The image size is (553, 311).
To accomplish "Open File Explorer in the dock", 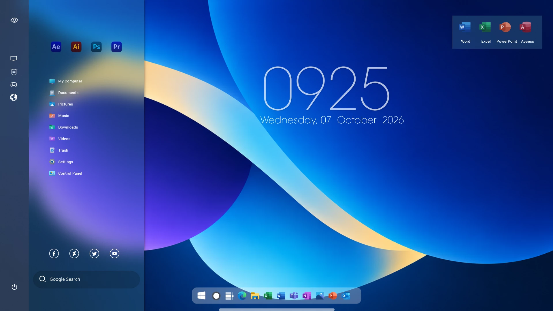I will click(x=255, y=296).
